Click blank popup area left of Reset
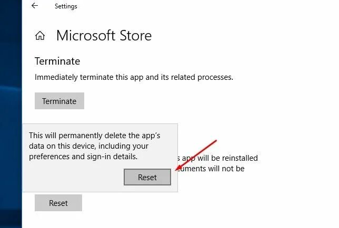This screenshot has width=339, height=228. [74, 178]
